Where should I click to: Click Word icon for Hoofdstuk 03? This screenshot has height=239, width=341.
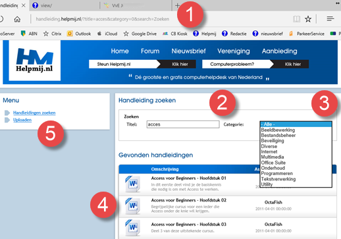(132, 228)
